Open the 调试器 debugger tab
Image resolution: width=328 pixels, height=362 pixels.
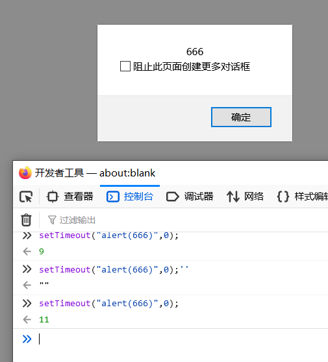pyautogui.click(x=190, y=197)
